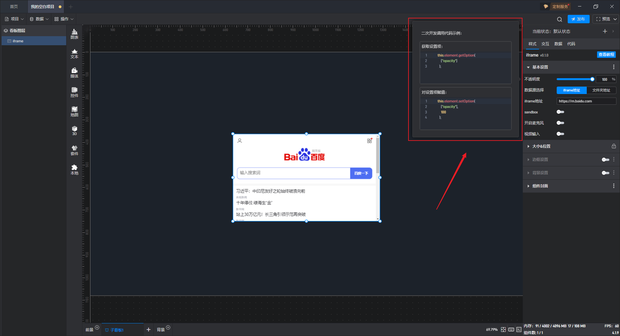Expand the 大小&位置 section

[x=541, y=146]
